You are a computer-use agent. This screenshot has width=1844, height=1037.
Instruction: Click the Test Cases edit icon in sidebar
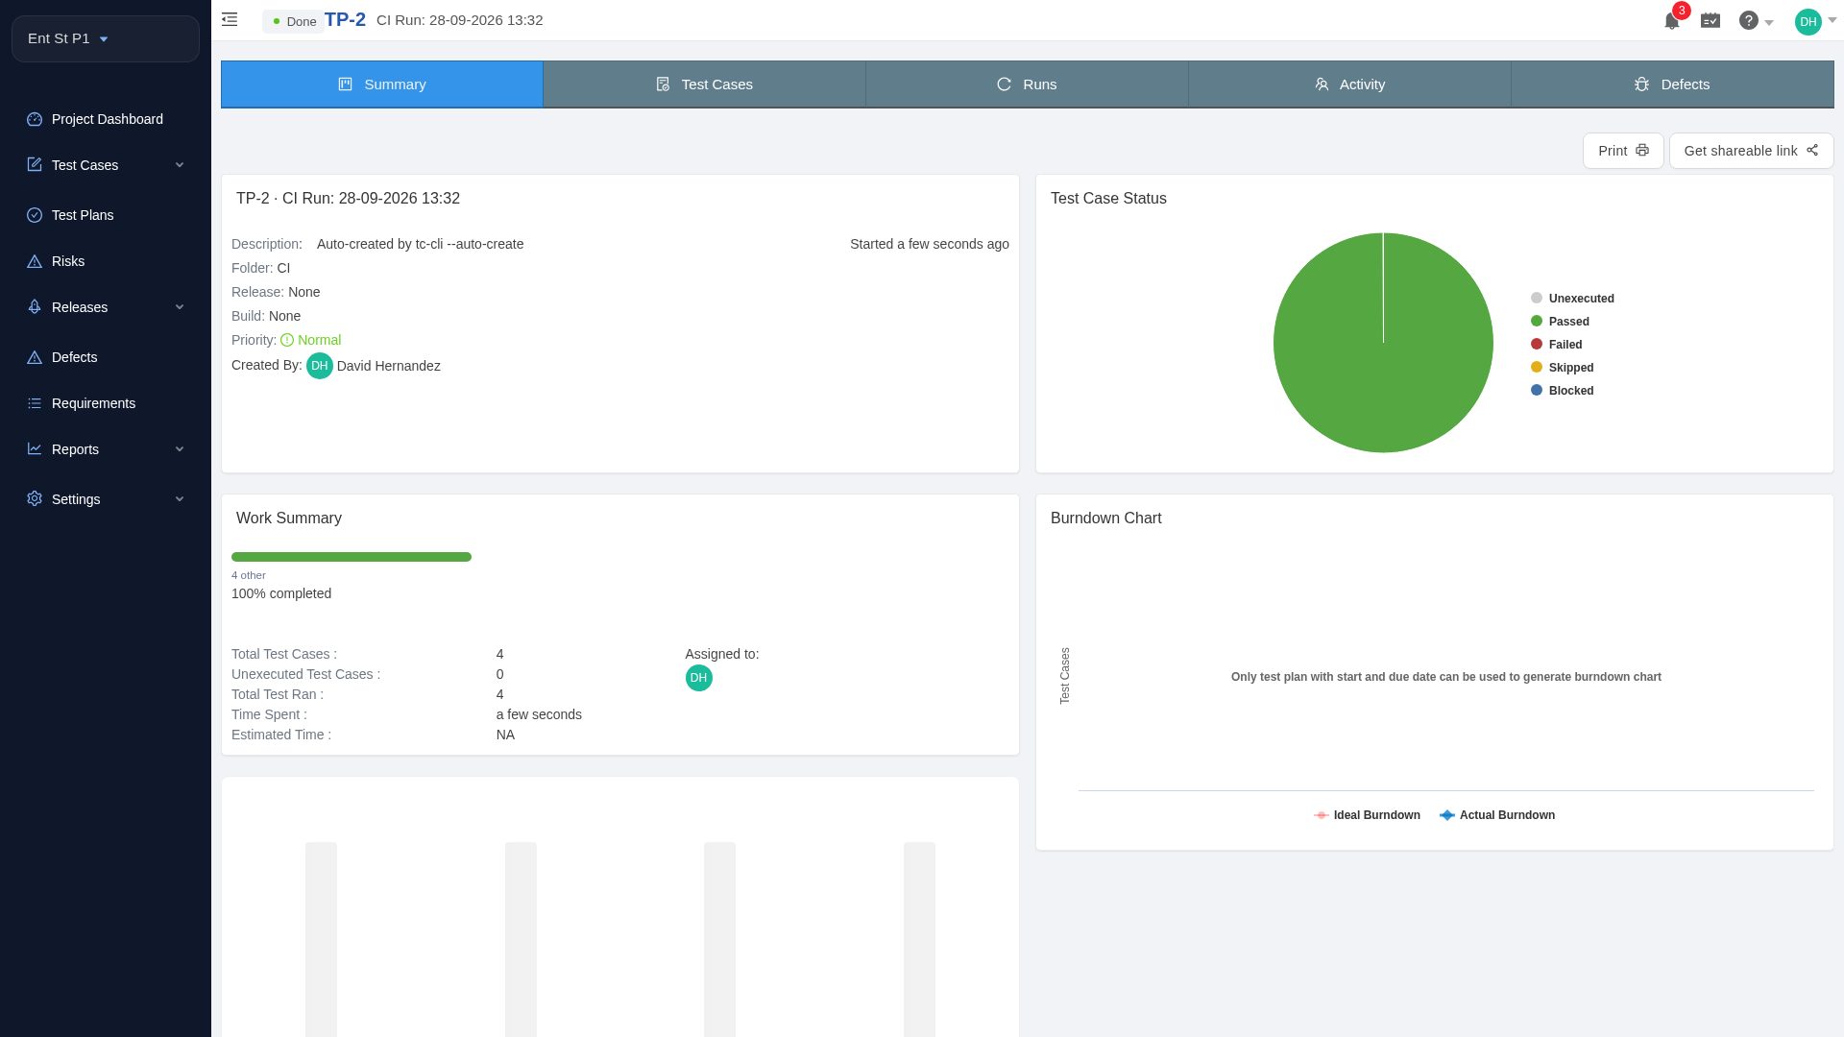tap(35, 165)
